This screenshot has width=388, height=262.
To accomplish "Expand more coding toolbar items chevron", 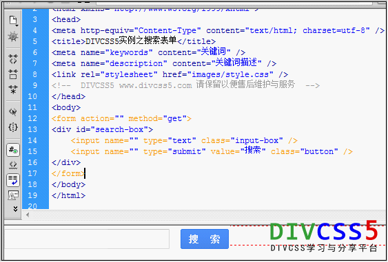I will point(15,208).
